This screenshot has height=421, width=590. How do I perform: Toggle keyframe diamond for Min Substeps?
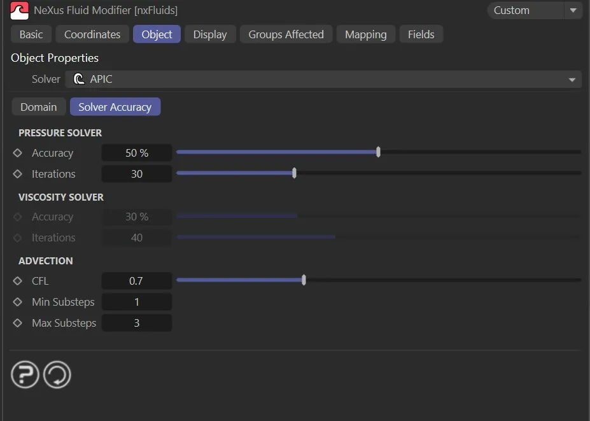(18, 302)
